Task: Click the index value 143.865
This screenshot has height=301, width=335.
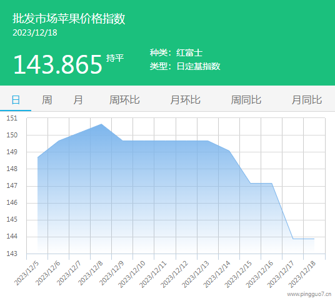Action: (57, 64)
